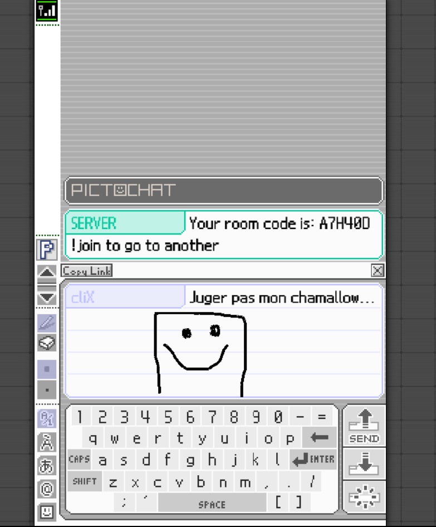Click the PictoChat P icon in sidebar
The image size is (436, 527).
pyautogui.click(x=47, y=250)
